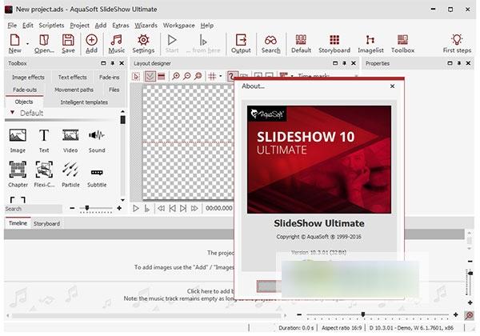Open the File menu
The width and height of the screenshot is (480, 336).
pos(12,26)
